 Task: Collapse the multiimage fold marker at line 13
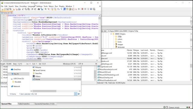(7, 41)
